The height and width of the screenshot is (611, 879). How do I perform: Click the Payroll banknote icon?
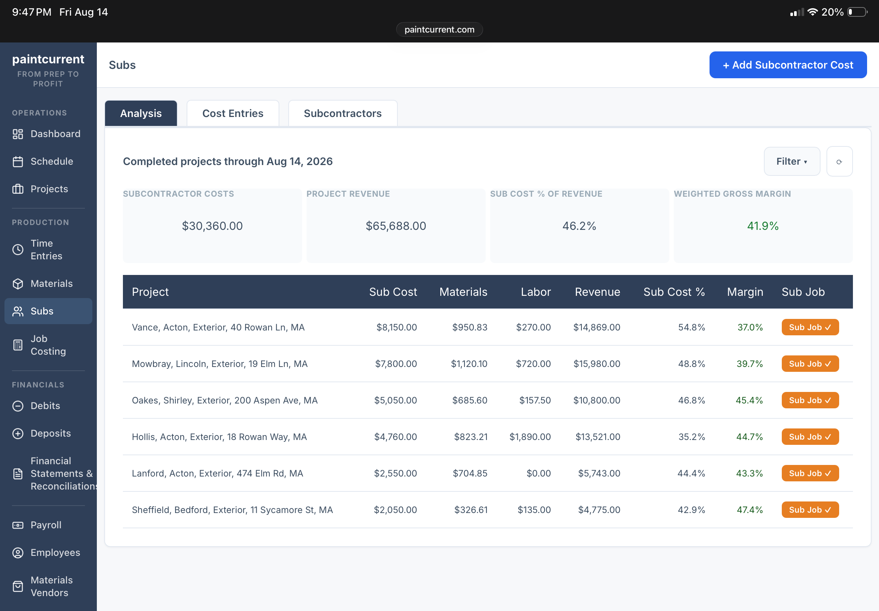[18, 525]
